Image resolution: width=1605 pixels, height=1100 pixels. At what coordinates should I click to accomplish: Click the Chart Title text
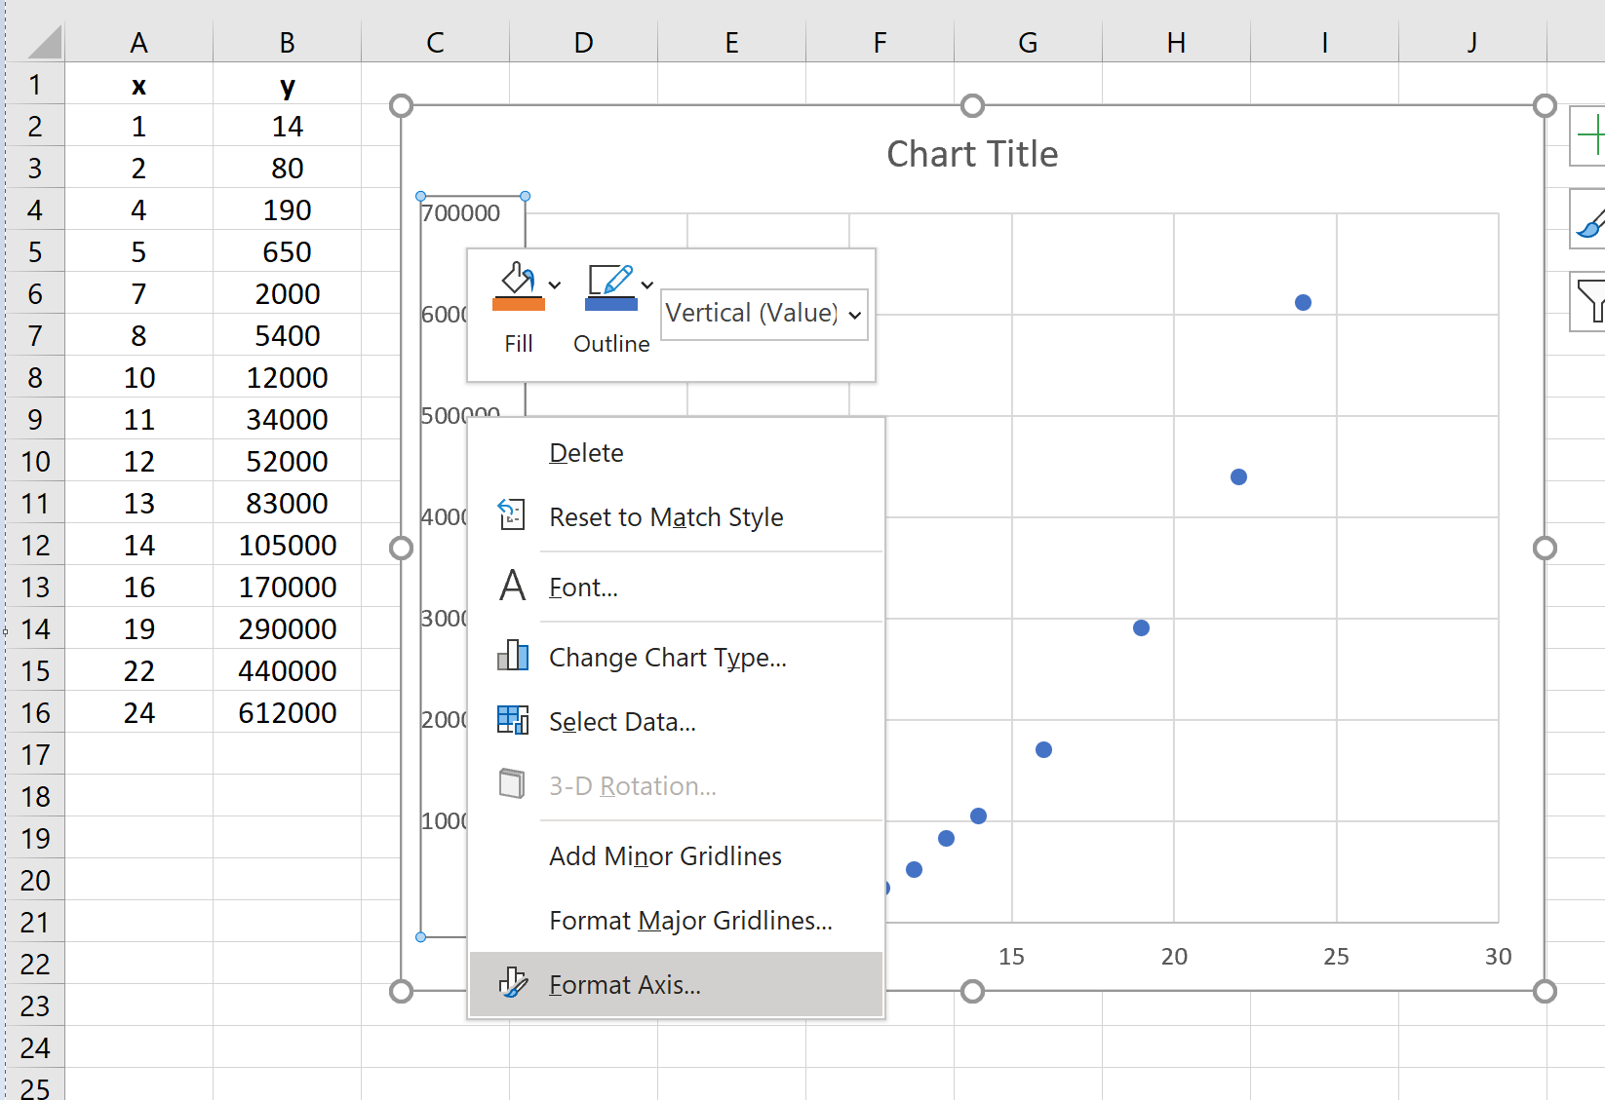(x=971, y=153)
